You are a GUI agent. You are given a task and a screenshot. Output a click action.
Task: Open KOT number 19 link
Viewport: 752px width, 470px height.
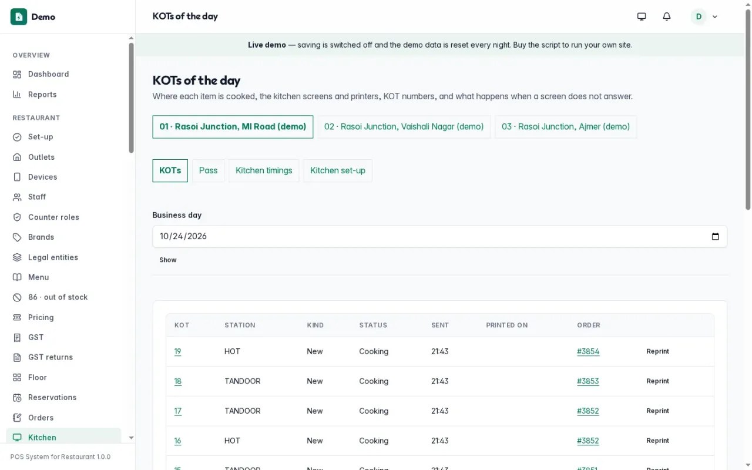[x=177, y=351]
